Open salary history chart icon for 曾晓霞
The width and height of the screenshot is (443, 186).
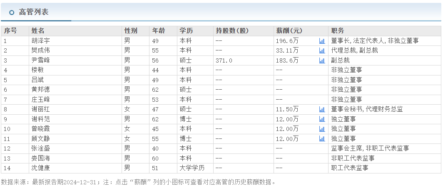[x=322, y=129]
